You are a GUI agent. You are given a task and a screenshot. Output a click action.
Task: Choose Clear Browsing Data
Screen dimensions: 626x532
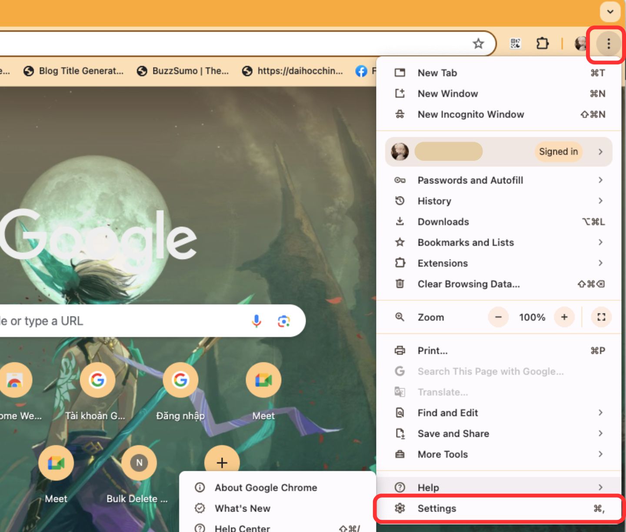[x=499, y=284]
